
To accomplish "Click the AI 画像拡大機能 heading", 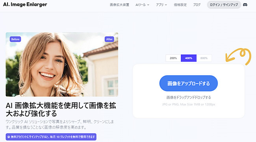I will 61,109.
